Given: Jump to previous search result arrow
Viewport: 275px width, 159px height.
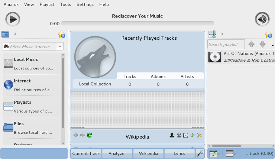Looking at the screenshot, I should (251, 44).
